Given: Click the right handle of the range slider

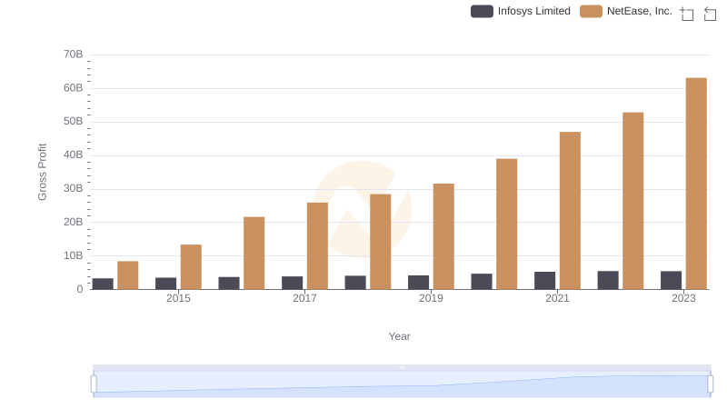Looking at the screenshot, I should 710,384.
